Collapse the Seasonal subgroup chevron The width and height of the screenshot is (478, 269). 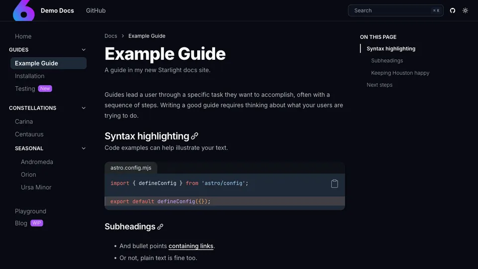84,148
